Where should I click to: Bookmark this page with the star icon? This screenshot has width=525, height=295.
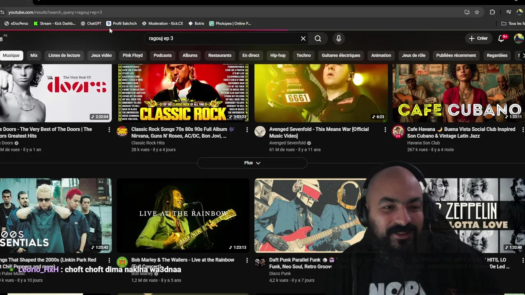tap(477, 12)
